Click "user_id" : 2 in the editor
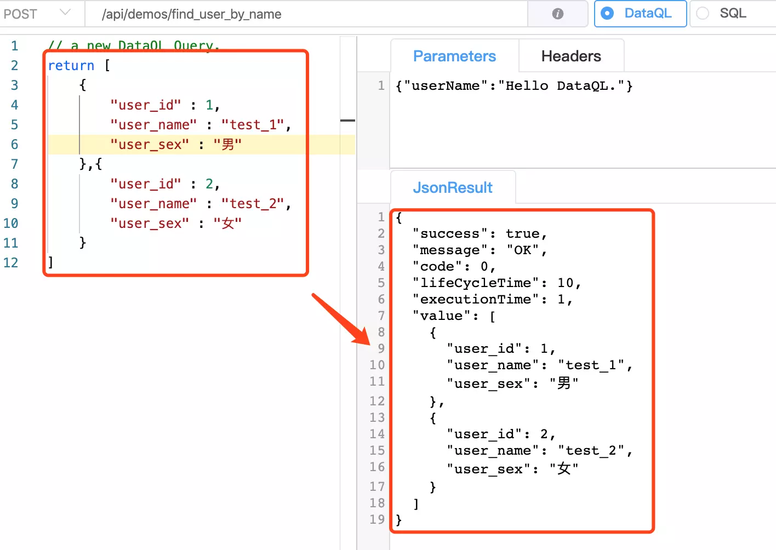This screenshot has height=550, width=776. pos(164,184)
